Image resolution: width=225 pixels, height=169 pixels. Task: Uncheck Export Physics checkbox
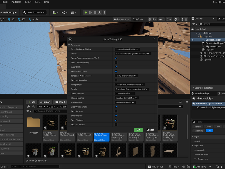click(x=116, y=116)
